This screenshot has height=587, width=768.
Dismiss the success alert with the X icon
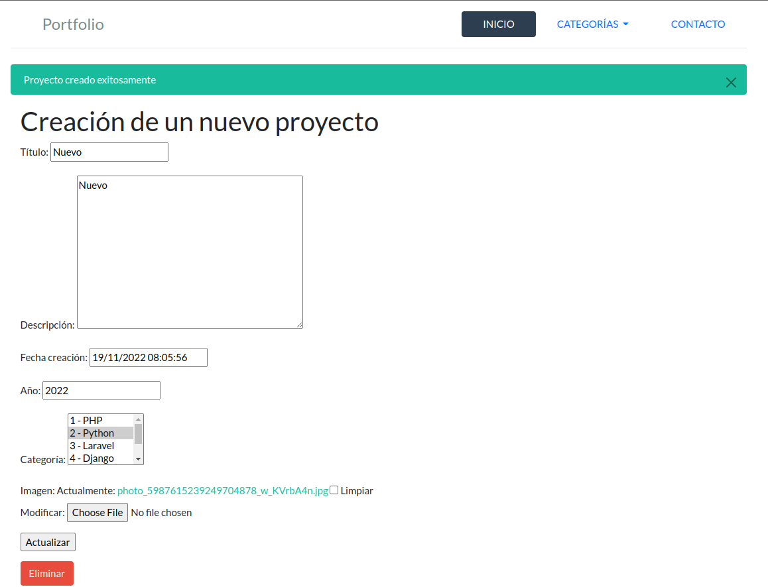(x=731, y=82)
